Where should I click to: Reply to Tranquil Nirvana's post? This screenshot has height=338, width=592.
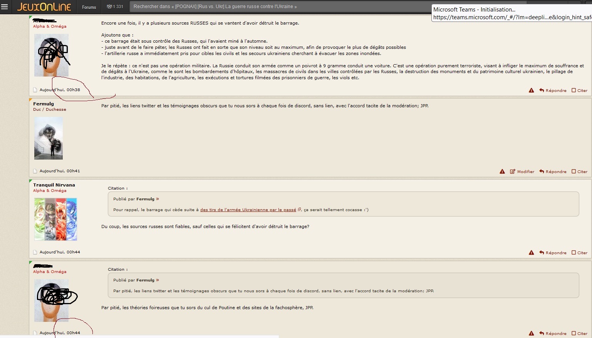point(553,253)
